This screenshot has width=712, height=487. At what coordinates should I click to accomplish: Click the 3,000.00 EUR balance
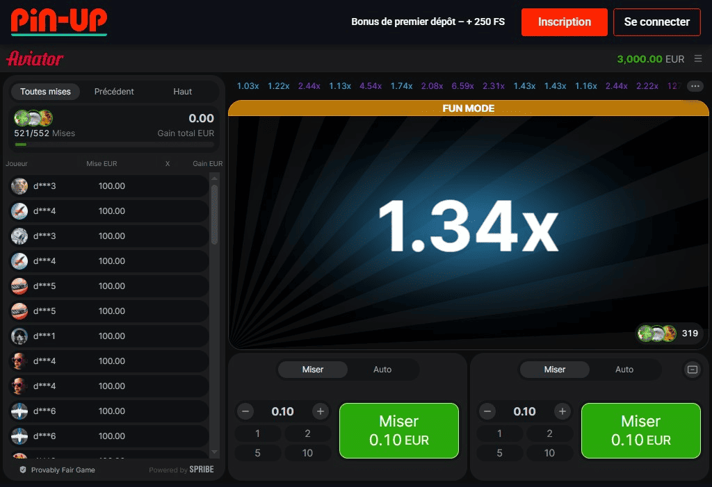point(650,59)
